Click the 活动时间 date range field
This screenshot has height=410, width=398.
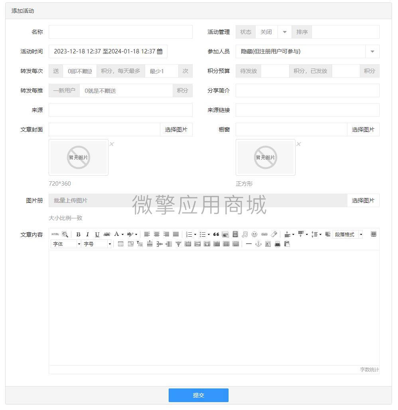click(x=108, y=51)
